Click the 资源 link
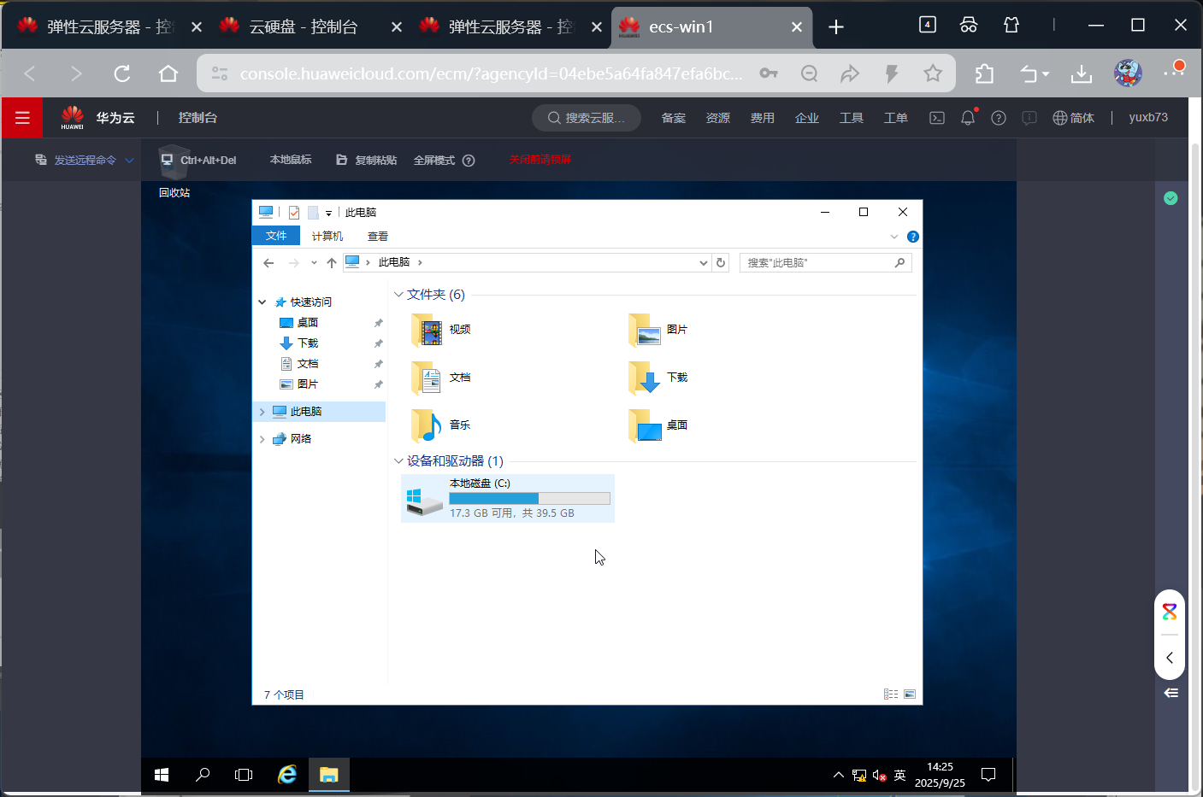The height and width of the screenshot is (797, 1203). 718,118
